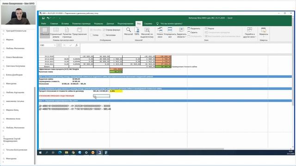Click the presenter webcam thumbnail

click(x=18, y=15)
